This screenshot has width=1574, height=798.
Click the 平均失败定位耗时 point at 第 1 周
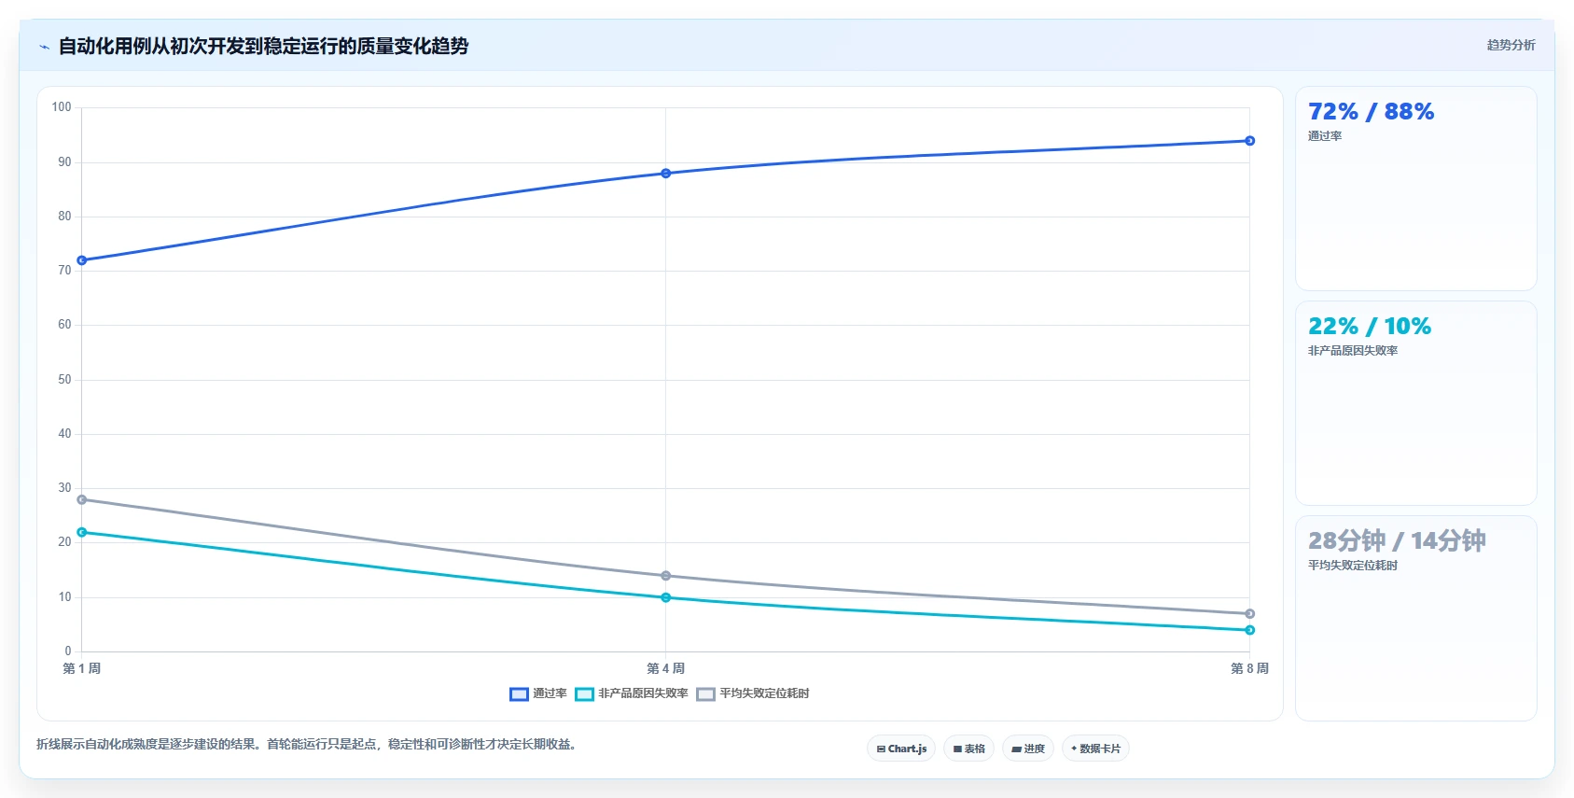tap(82, 499)
